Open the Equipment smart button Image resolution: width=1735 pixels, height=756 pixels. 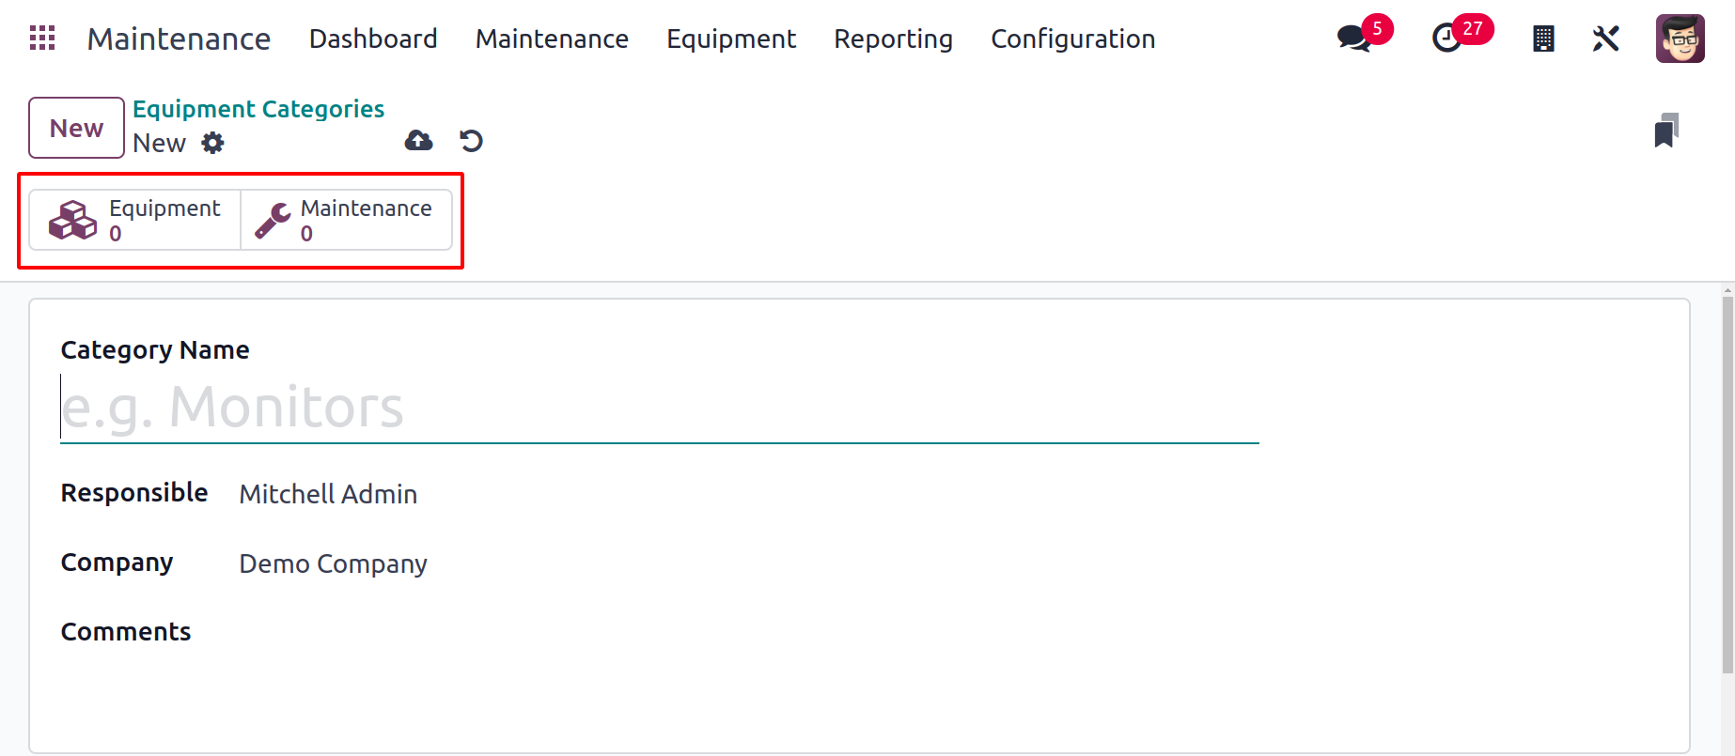(x=135, y=220)
